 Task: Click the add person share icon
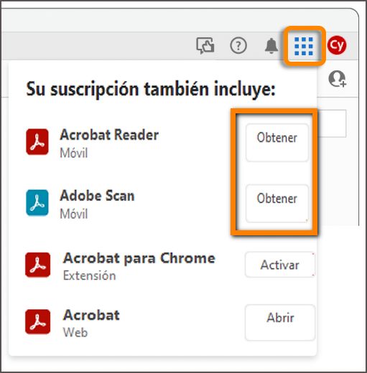[337, 79]
